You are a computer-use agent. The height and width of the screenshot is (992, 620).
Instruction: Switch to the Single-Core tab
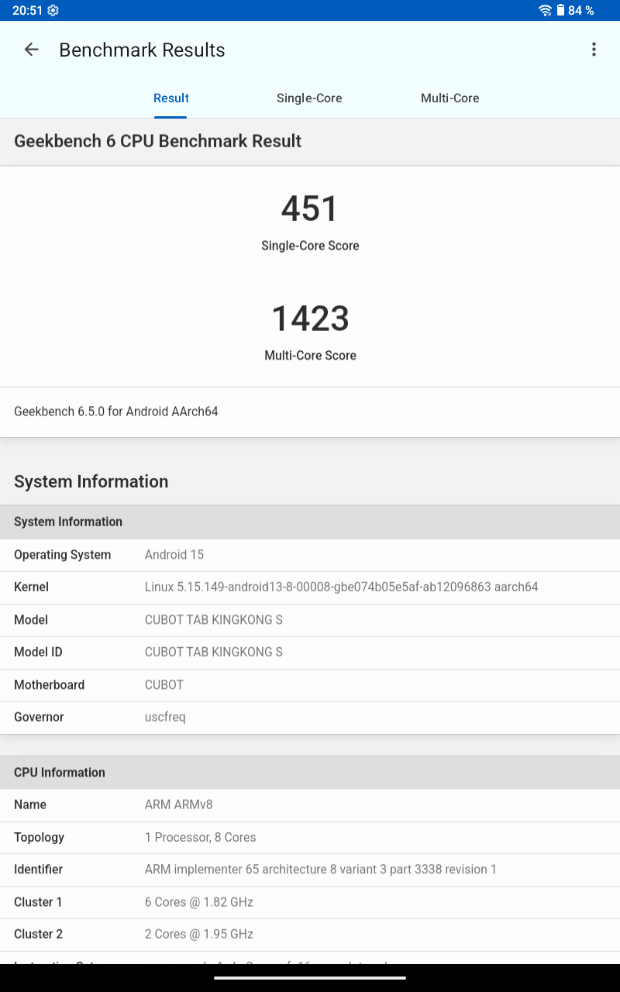click(x=309, y=98)
